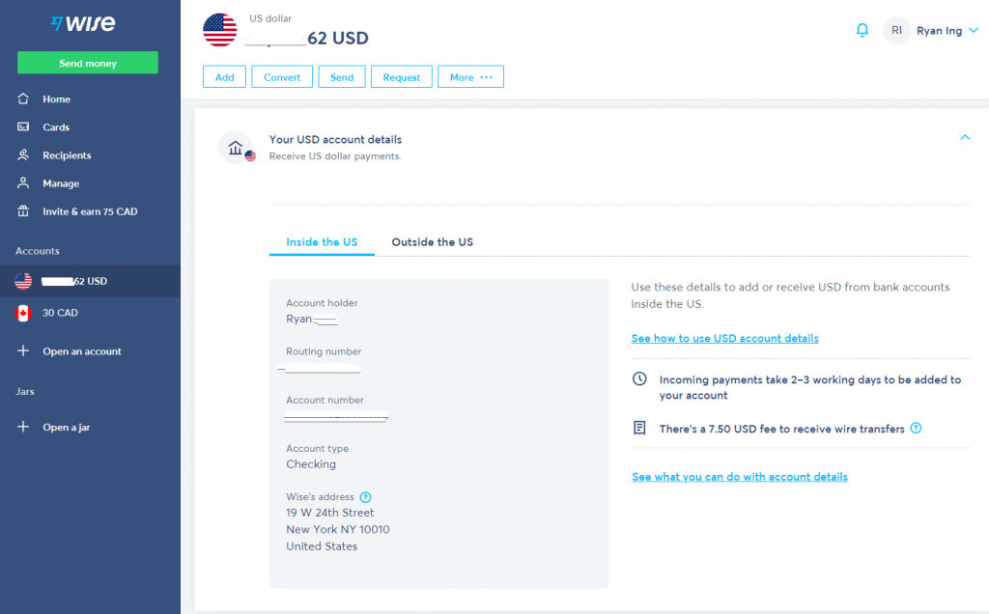Open See how to use USD account details

click(724, 339)
